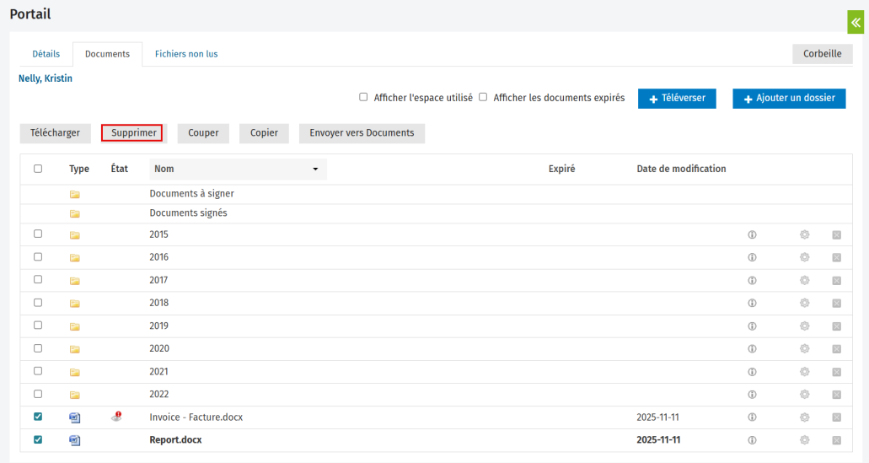
Task: Enable Afficher l'espace utilisé checkbox
Action: pos(363,97)
